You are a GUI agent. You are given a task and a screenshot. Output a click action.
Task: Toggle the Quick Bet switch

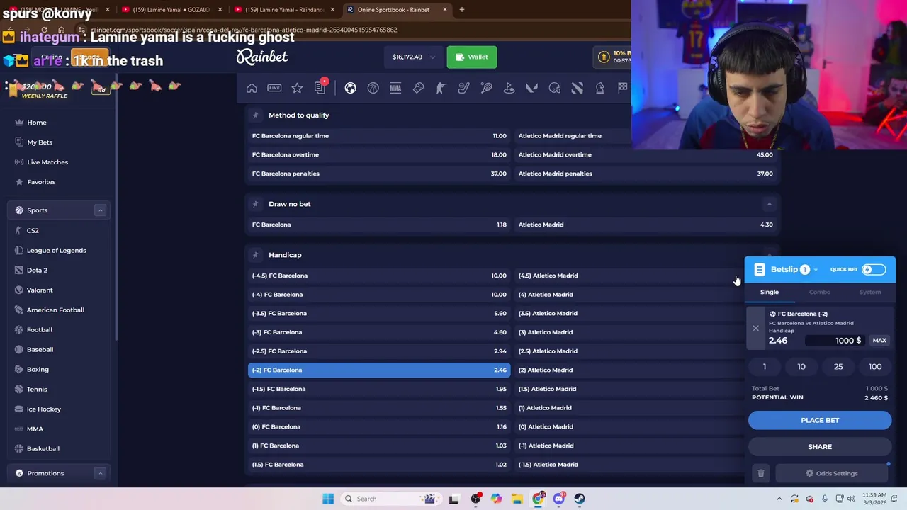pos(873,269)
